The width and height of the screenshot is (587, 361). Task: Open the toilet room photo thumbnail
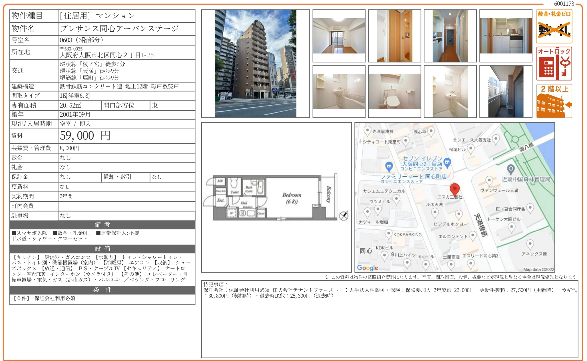[394, 91]
